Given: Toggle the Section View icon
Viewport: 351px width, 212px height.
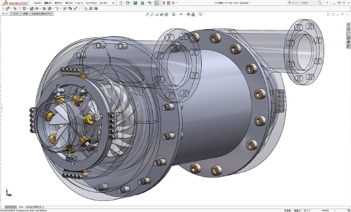Looking at the screenshot, I should pos(162,14).
